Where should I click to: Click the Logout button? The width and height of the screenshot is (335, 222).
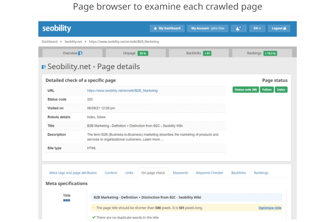pos(279,28)
